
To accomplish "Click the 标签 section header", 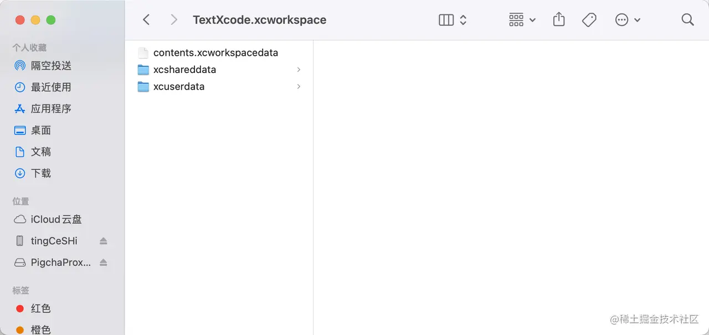I will [21, 291].
